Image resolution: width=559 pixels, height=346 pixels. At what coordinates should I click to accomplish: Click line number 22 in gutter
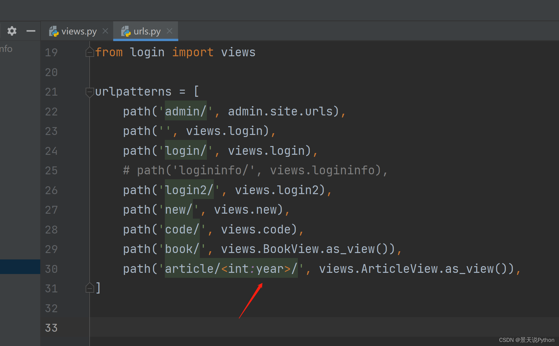click(x=51, y=112)
